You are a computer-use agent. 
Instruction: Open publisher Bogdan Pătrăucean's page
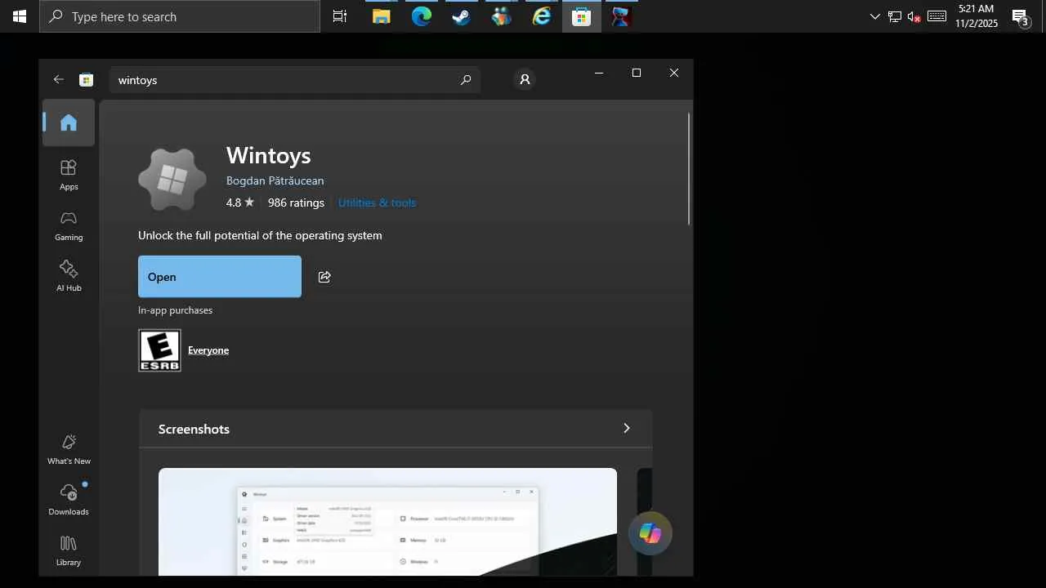tap(275, 180)
